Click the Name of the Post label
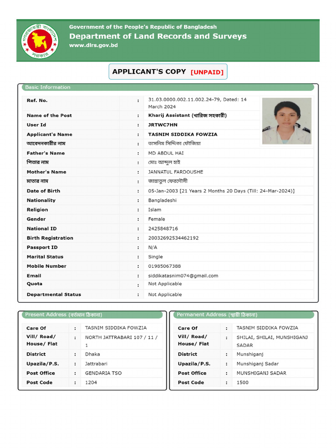 coord(49,115)
